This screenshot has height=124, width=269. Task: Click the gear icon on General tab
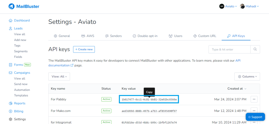(x=55, y=36)
